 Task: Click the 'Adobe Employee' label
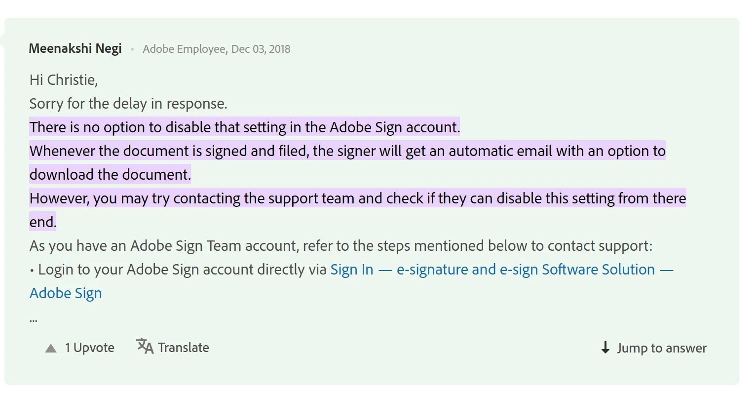point(184,49)
